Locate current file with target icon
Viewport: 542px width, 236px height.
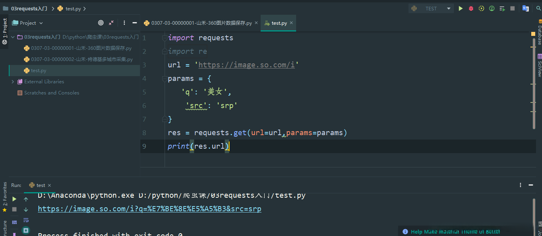coord(101,23)
